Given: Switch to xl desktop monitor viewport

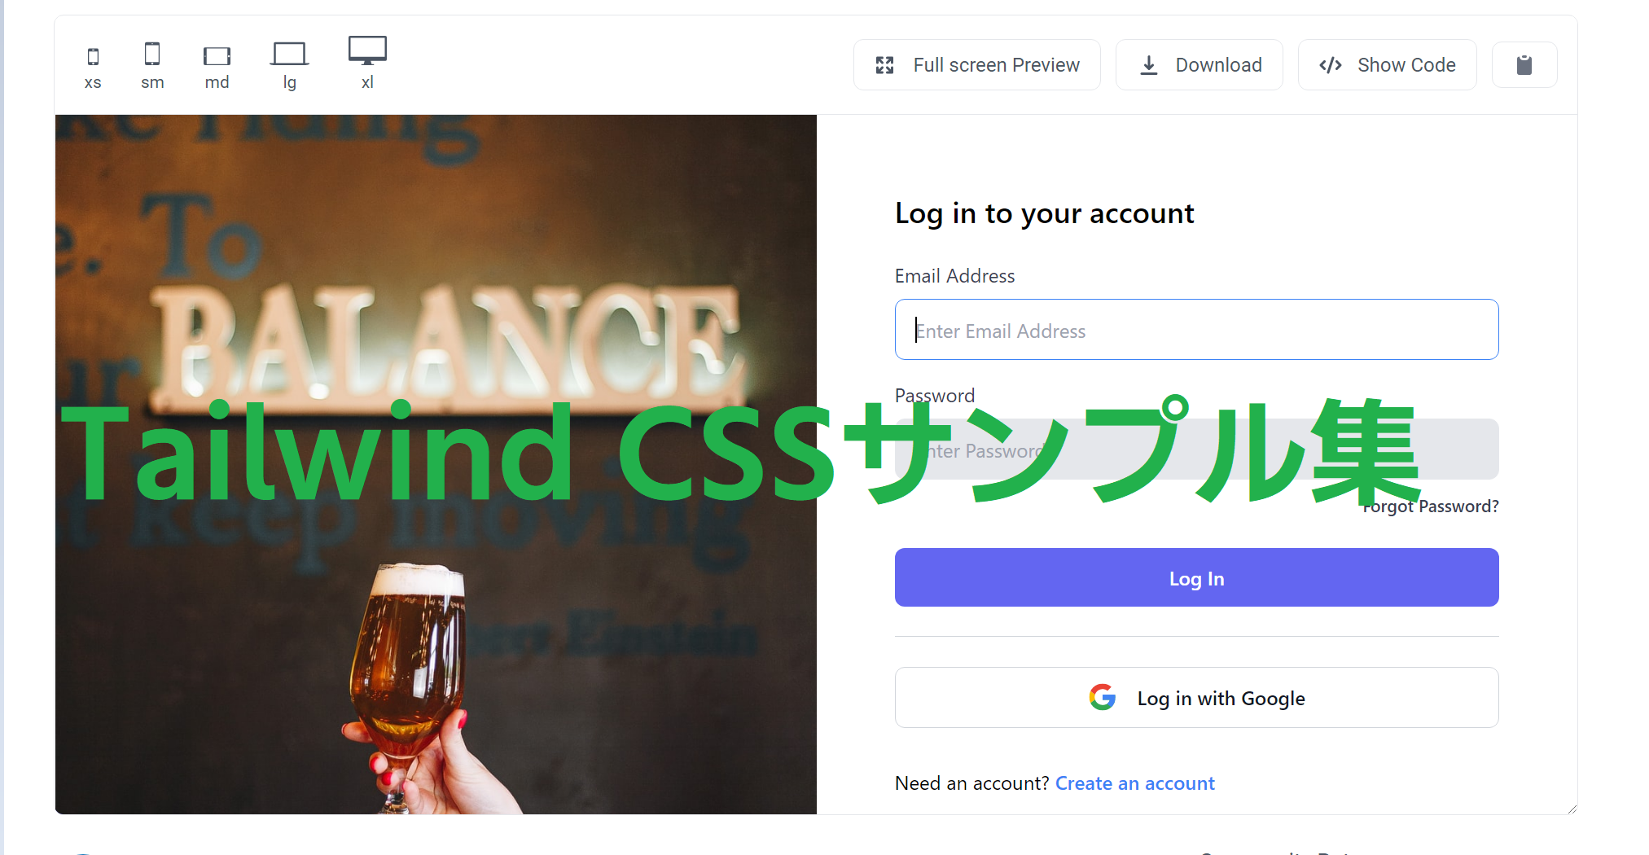Looking at the screenshot, I should pyautogui.click(x=367, y=50).
